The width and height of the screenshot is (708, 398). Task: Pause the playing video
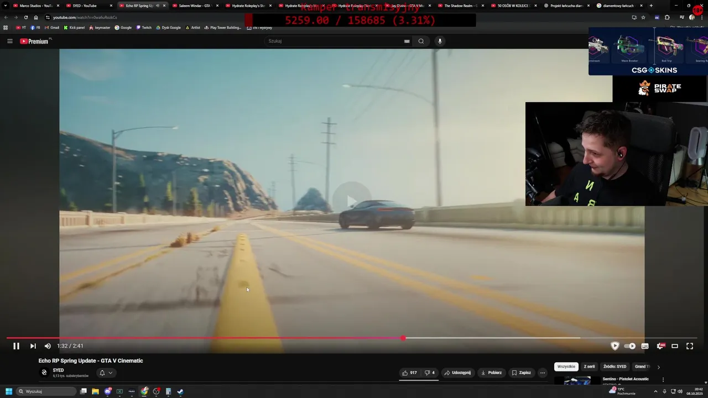(16, 346)
